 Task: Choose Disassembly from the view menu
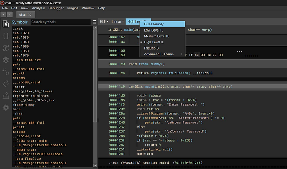(154, 24)
